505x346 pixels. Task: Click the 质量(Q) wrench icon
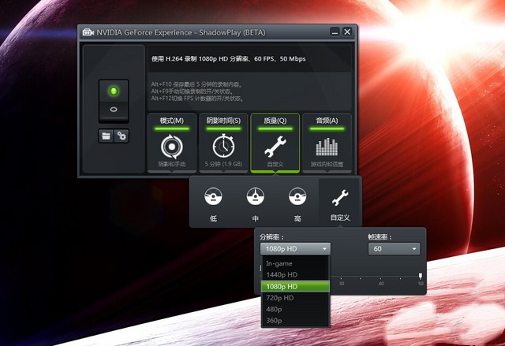coord(275,147)
